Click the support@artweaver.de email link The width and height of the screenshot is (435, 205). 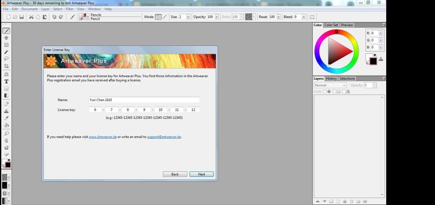click(164, 137)
